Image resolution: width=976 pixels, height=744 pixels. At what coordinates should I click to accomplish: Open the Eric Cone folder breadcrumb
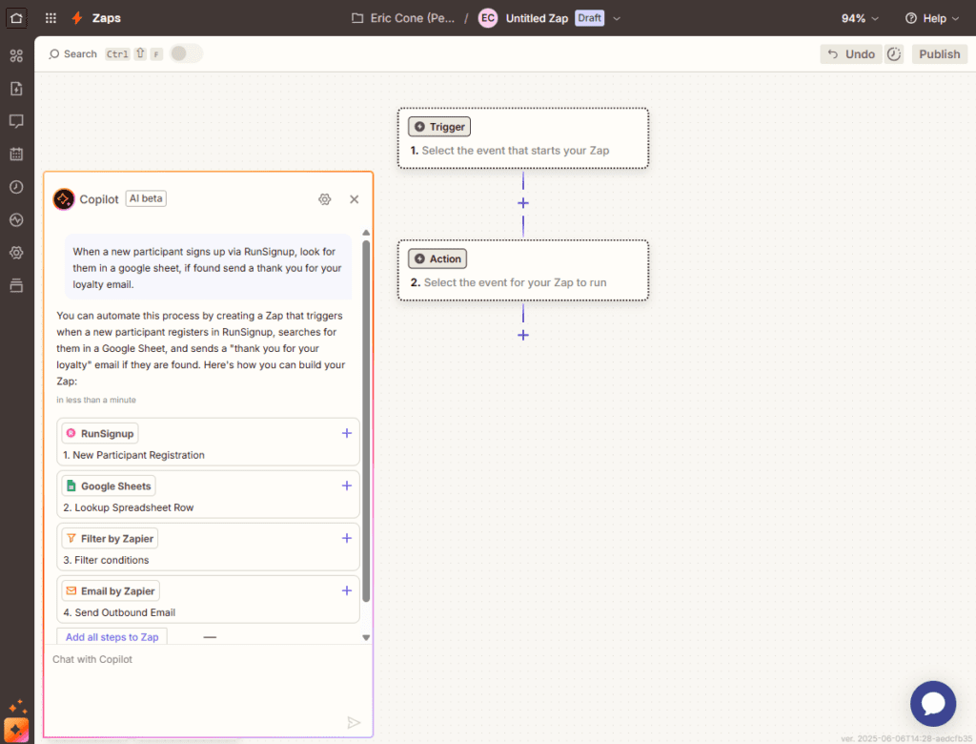pos(403,18)
